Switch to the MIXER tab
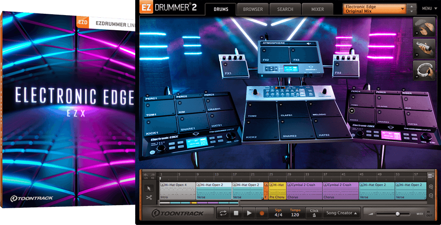This screenshot has width=441, height=225. [317, 9]
